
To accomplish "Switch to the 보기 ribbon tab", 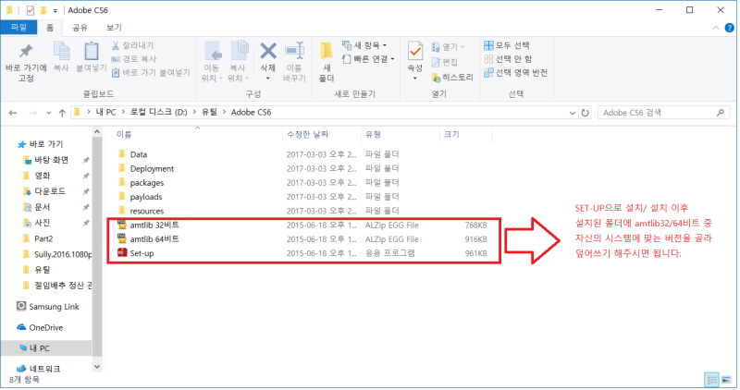I will [114, 28].
